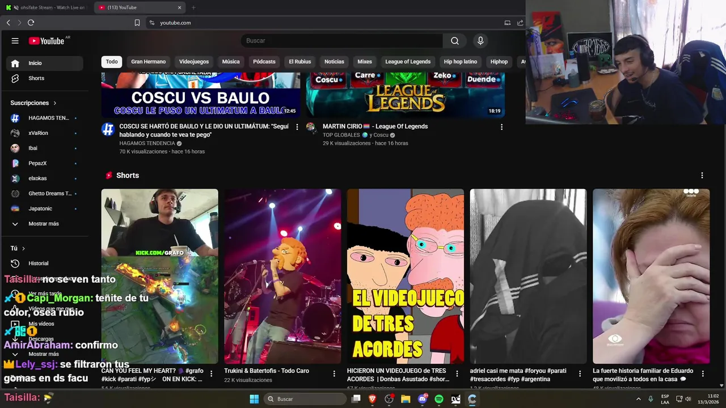Open options for Trukini & Batertofis short
Screen dimensions: 726x408
tap(334, 373)
